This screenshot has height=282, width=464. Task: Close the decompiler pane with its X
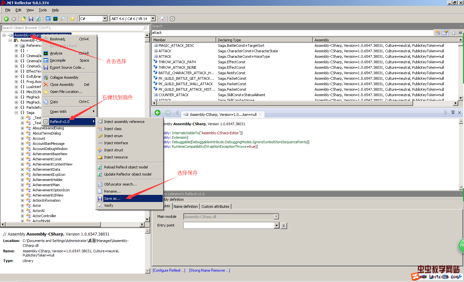(x=459, y=113)
